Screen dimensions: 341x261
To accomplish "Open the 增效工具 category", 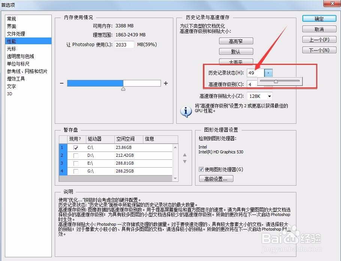I will (16, 79).
